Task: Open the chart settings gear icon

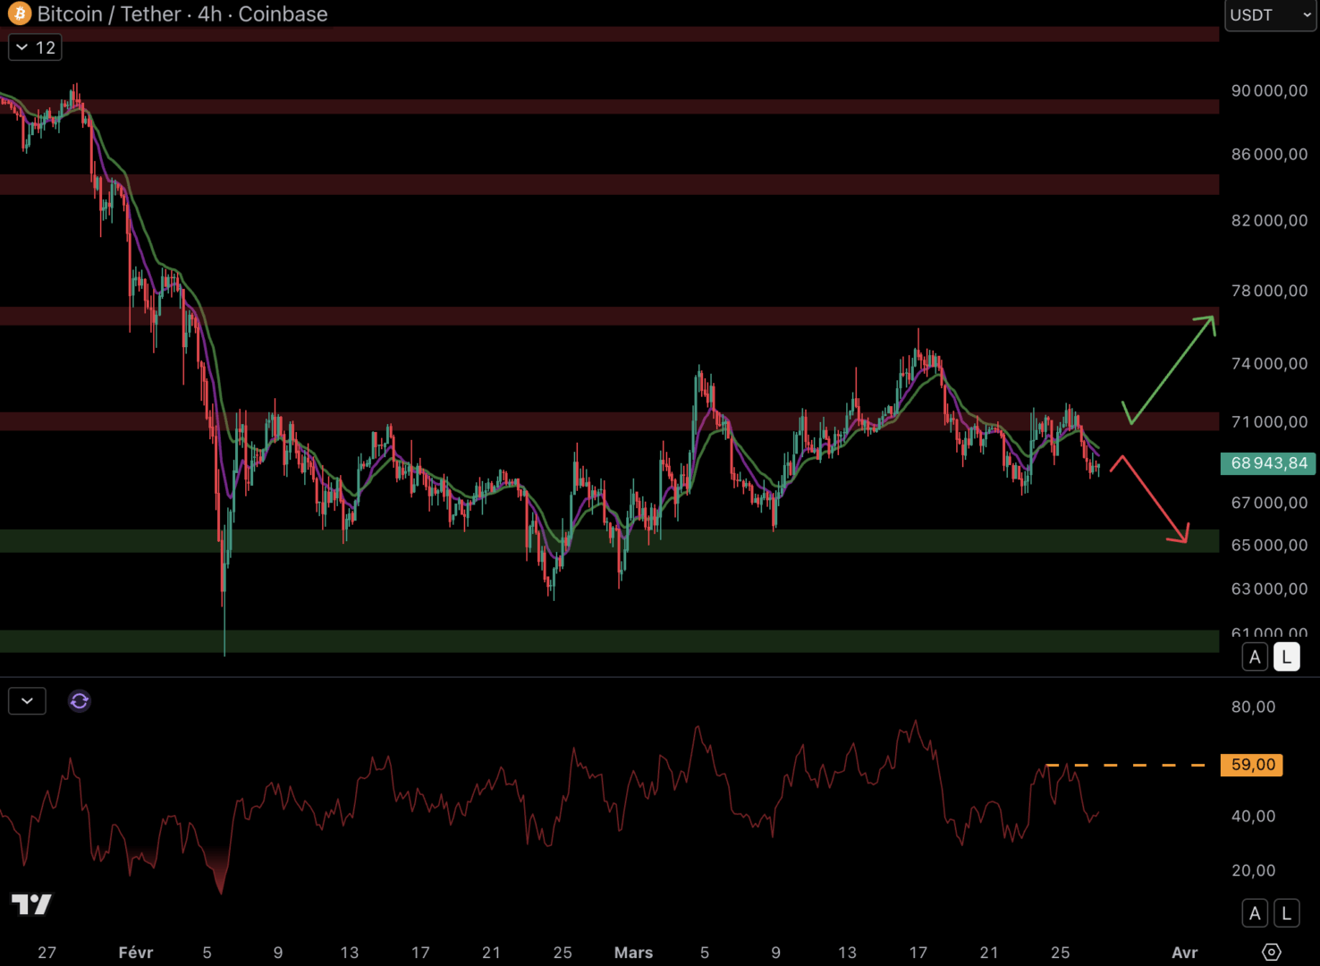Action: click(1271, 952)
